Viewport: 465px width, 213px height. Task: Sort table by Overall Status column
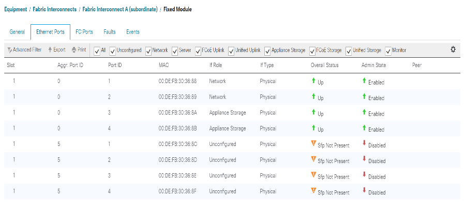click(x=324, y=65)
